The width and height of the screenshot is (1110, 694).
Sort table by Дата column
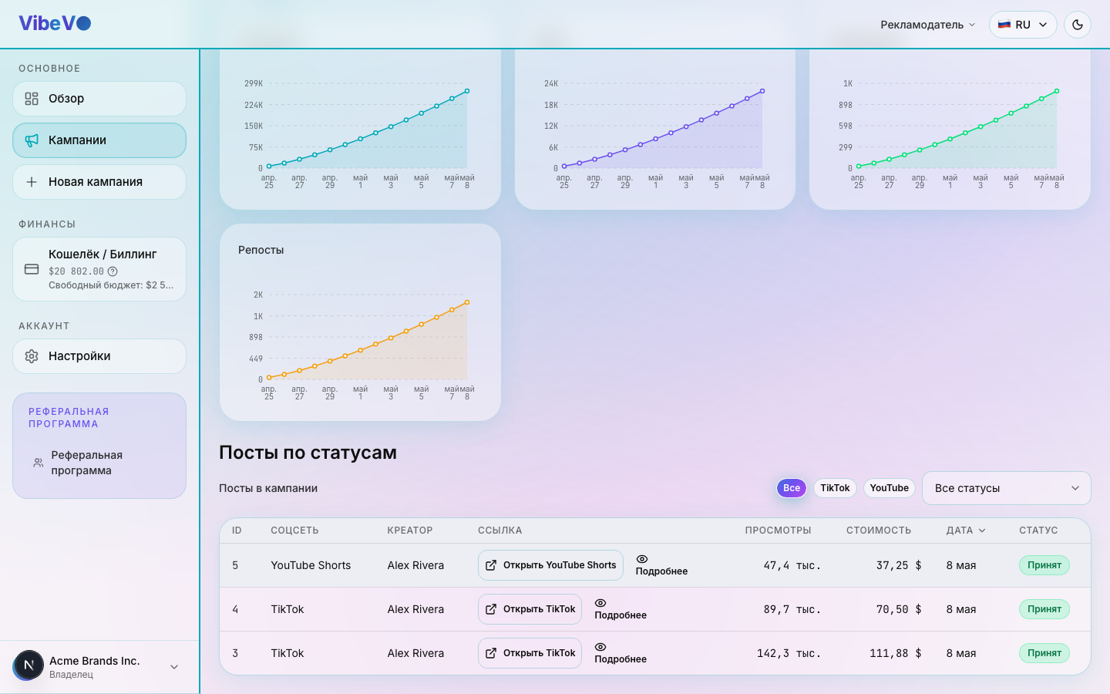[966, 531]
